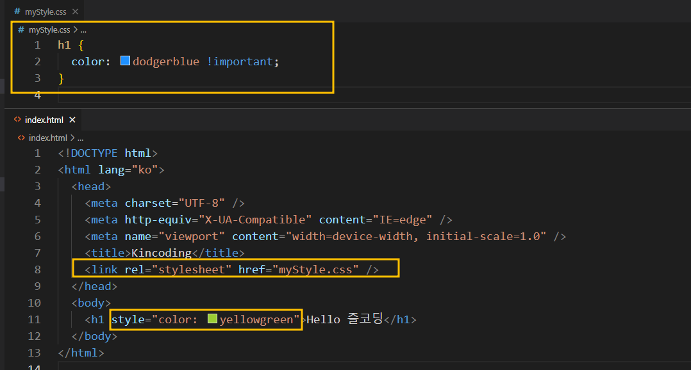The image size is (691, 370).
Task: Click the name="viewport" attribute
Action: (x=174, y=237)
